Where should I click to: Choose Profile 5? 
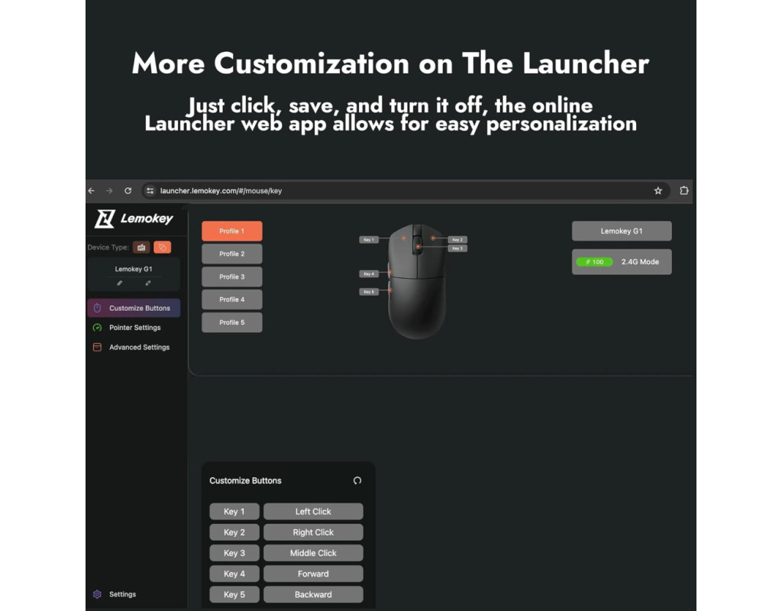232,323
